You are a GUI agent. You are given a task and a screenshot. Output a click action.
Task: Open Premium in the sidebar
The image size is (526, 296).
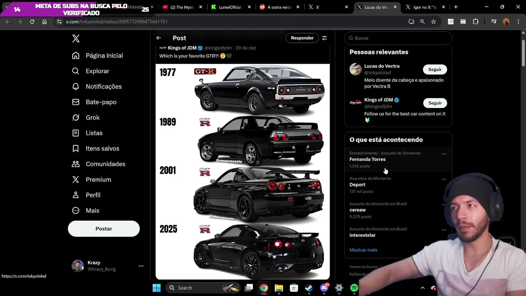click(92, 180)
